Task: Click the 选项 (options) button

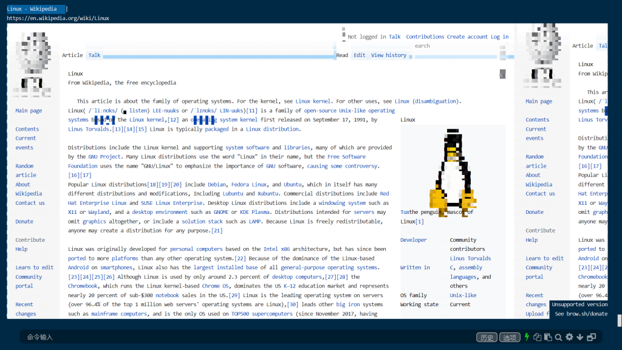Action: pos(510,337)
